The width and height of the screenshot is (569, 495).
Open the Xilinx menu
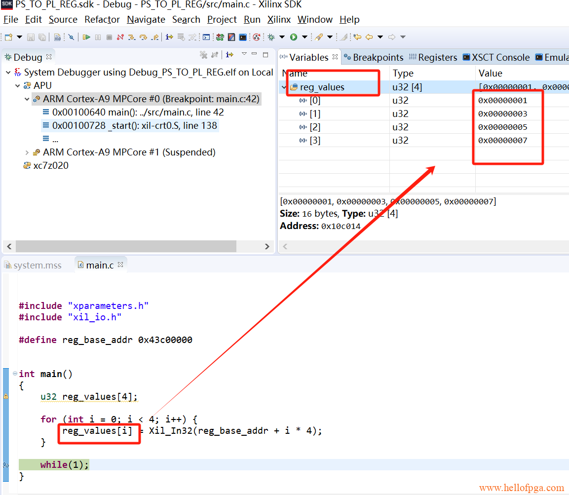[x=279, y=20]
